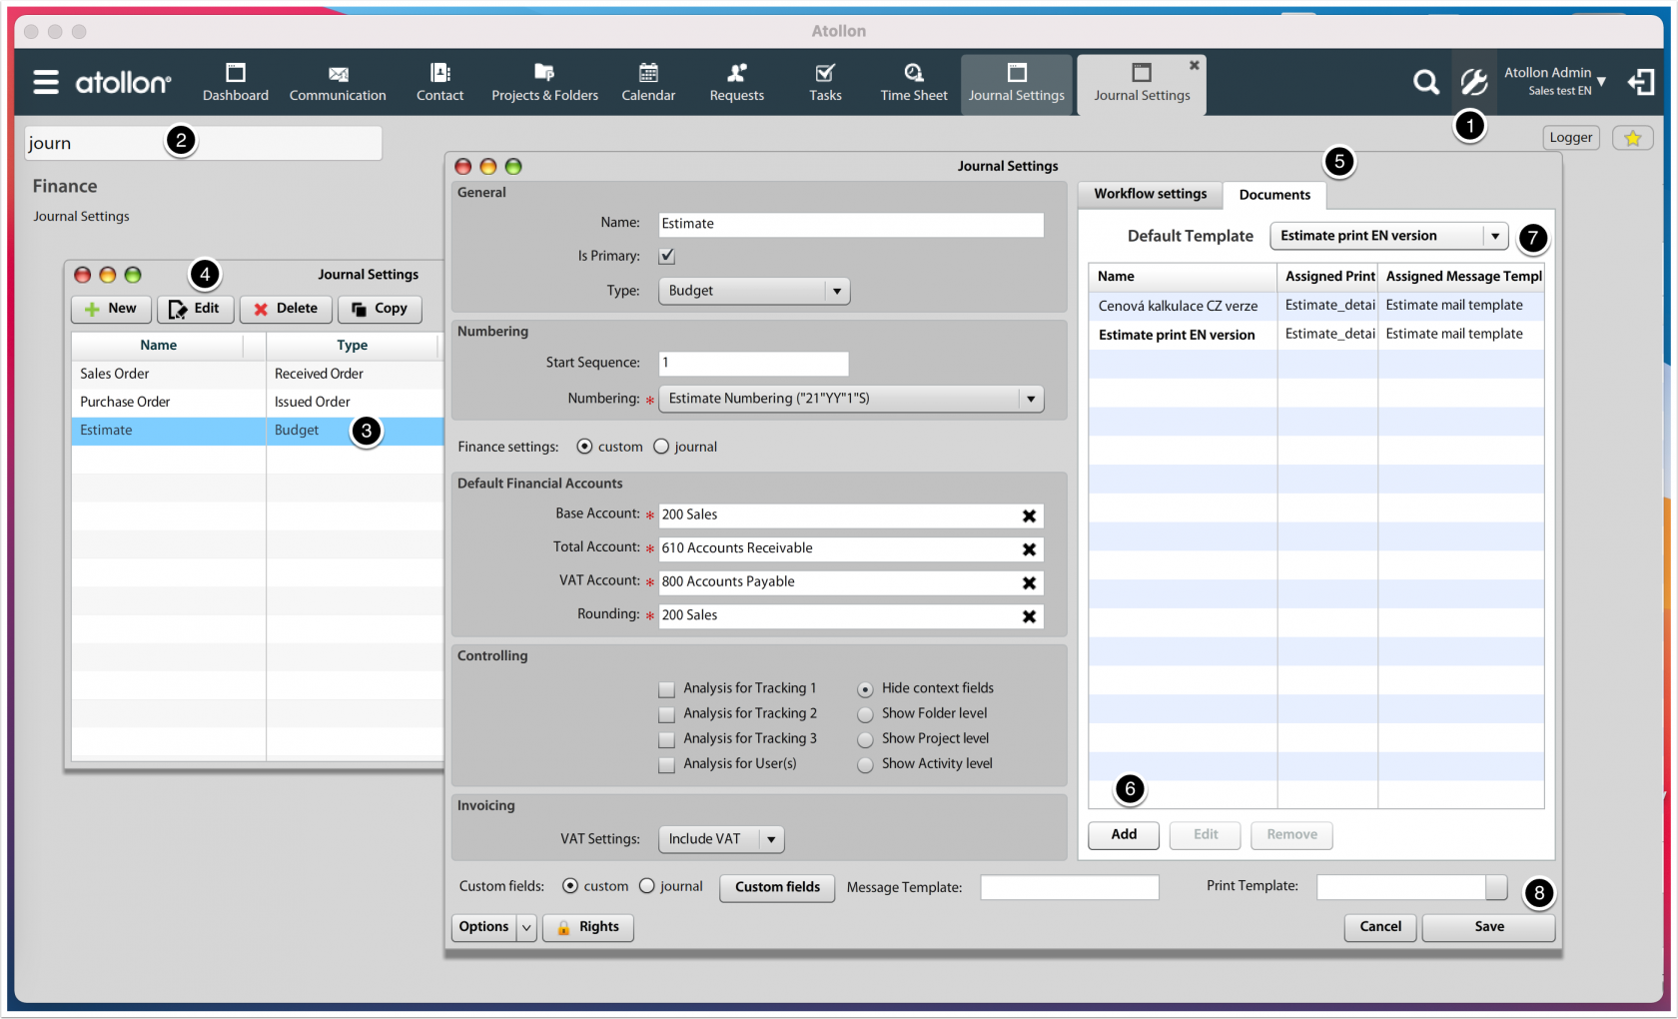Clear the Base Account field

pos(1029,515)
